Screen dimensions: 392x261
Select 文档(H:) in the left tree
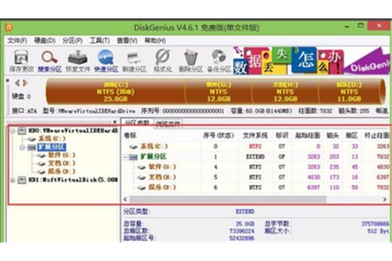coord(61,163)
